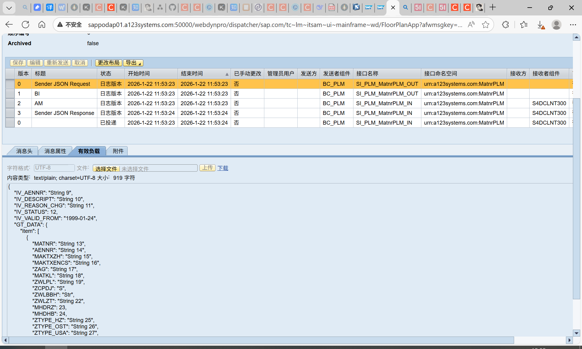The image size is (582, 349).
Task: Switch to the 消息头 tab
Action: pyautogui.click(x=24, y=151)
